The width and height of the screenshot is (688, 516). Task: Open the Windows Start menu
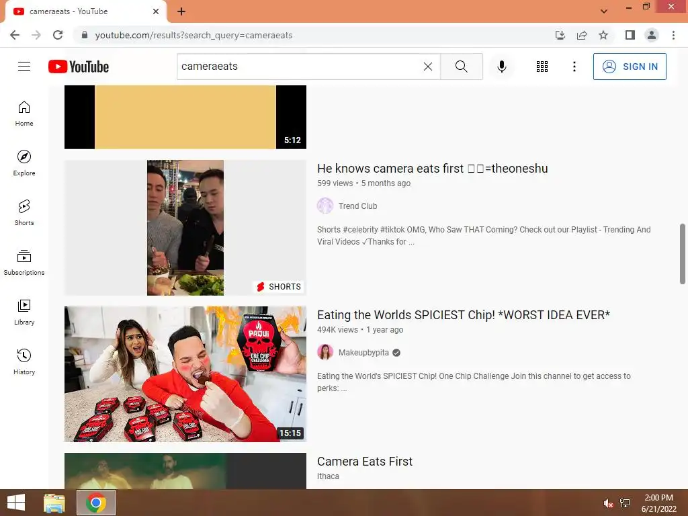pyautogui.click(x=16, y=503)
